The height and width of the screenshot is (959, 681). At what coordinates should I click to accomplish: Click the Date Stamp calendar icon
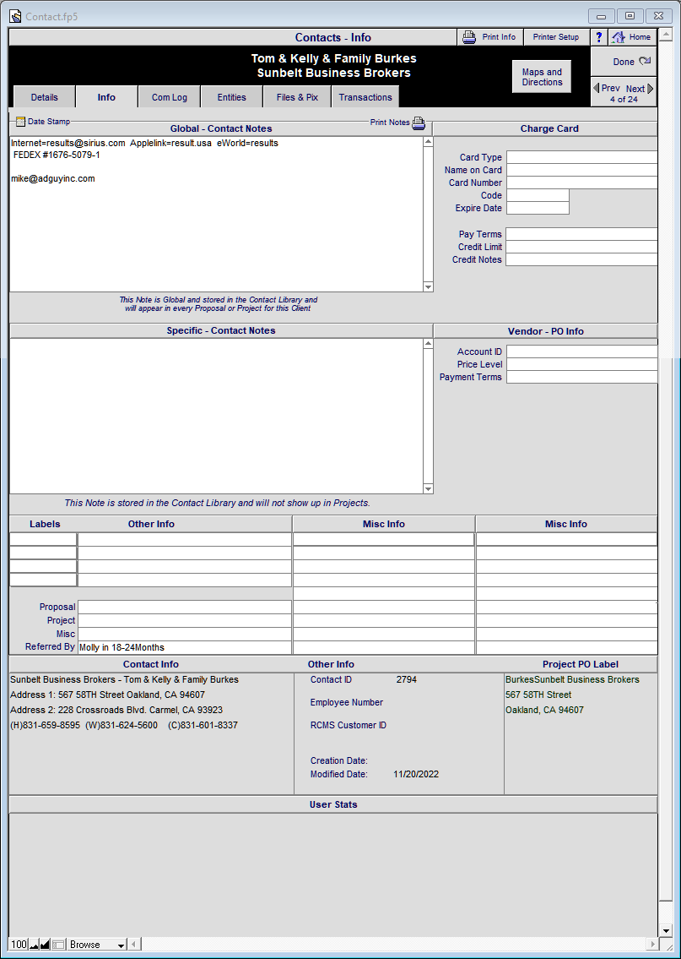click(20, 121)
